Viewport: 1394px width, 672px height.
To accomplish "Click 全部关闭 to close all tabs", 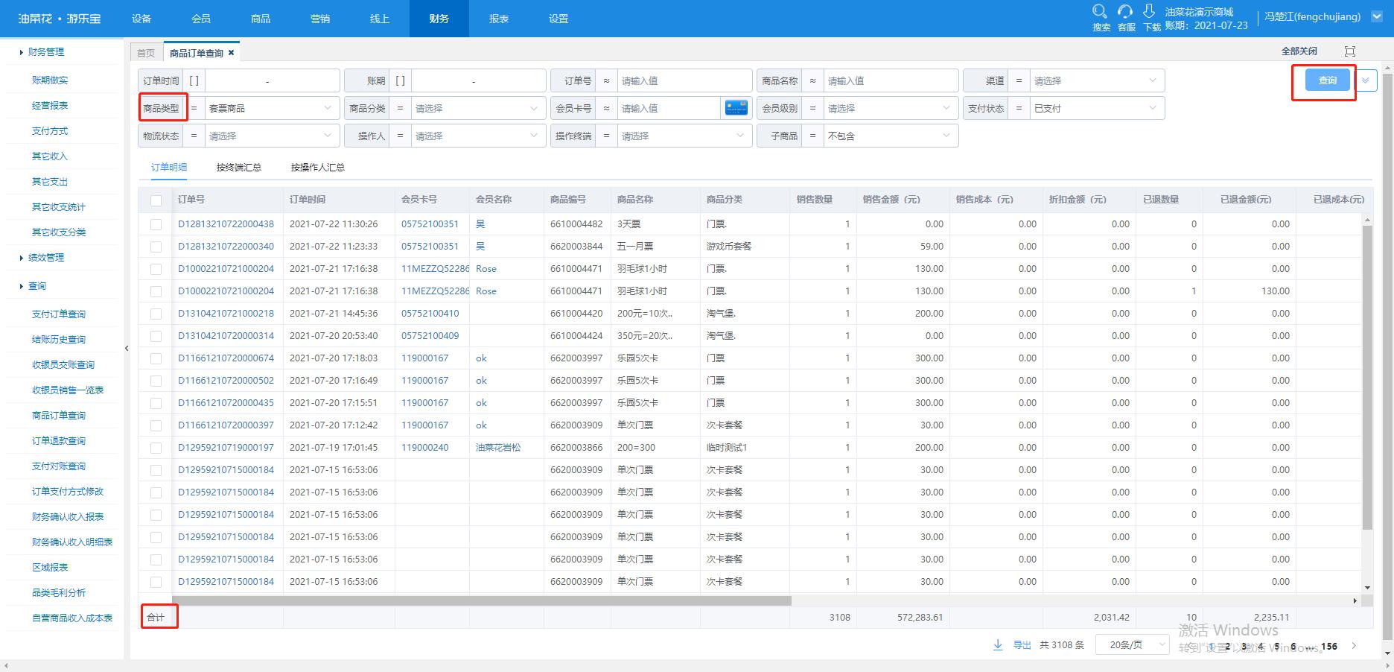I will (1299, 51).
